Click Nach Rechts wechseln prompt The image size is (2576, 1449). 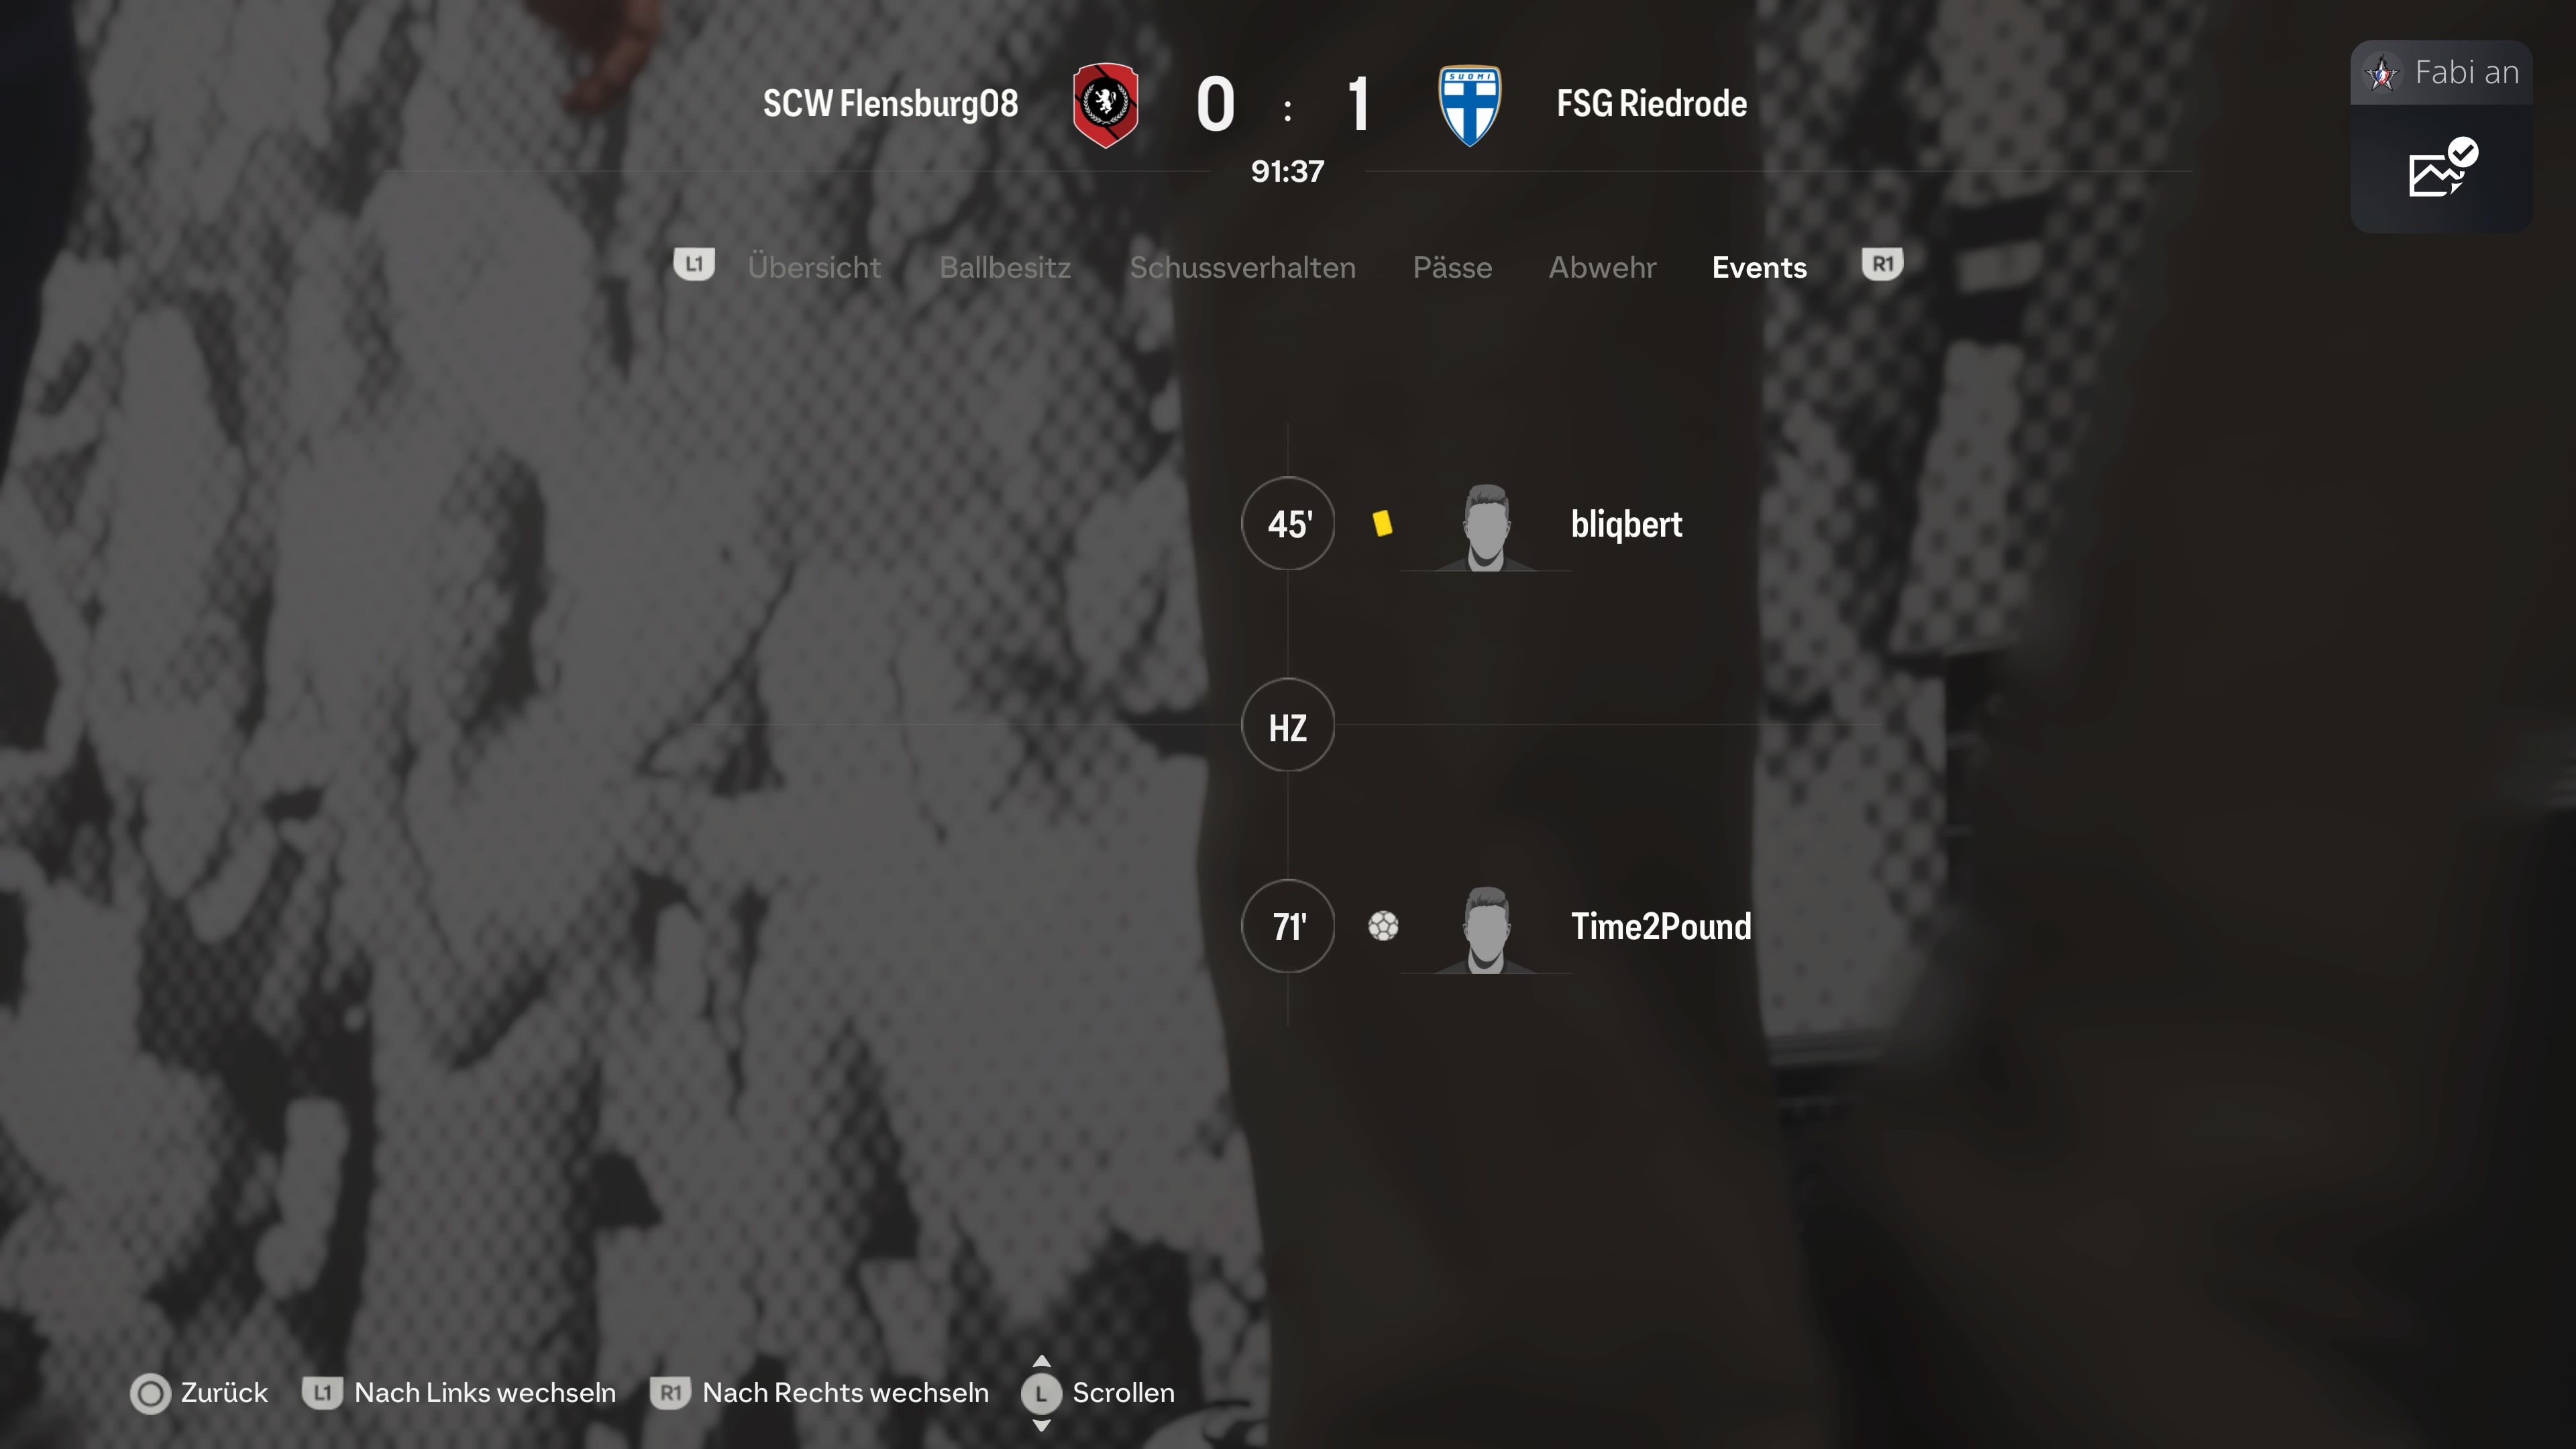click(819, 1393)
